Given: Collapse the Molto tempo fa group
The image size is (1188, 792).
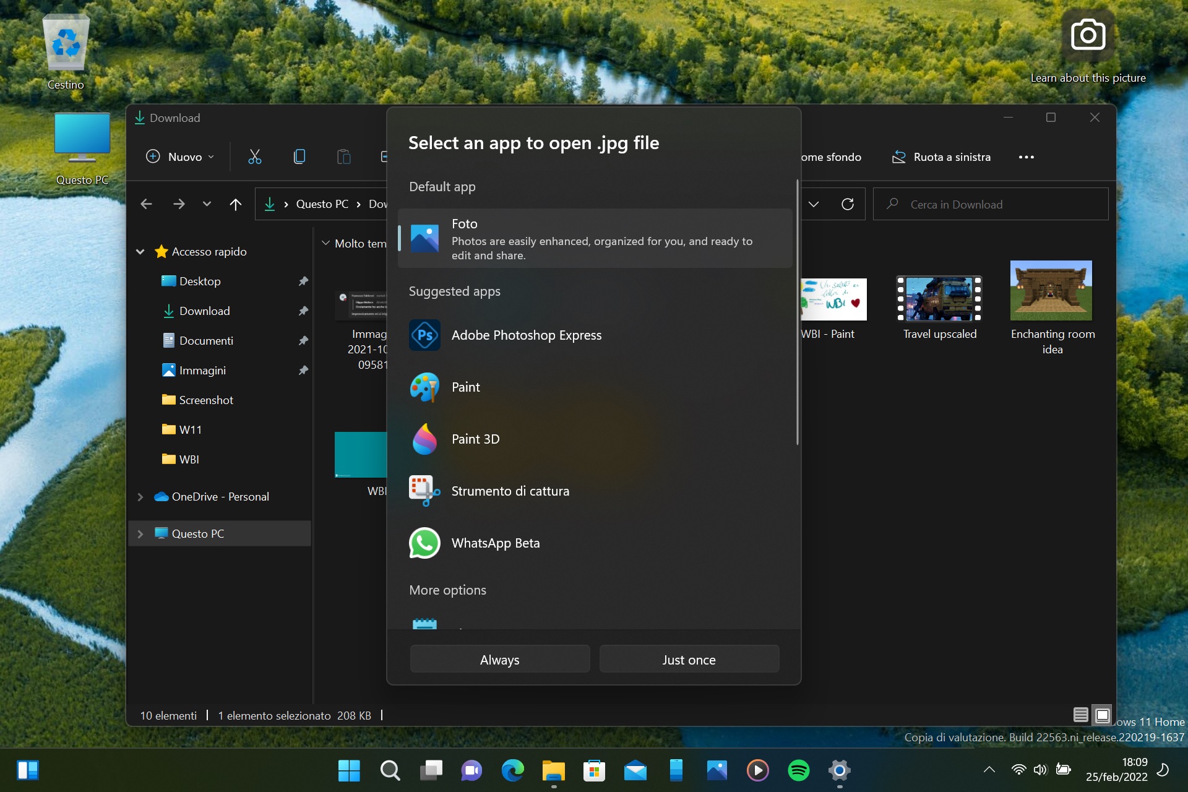Looking at the screenshot, I should (x=326, y=243).
